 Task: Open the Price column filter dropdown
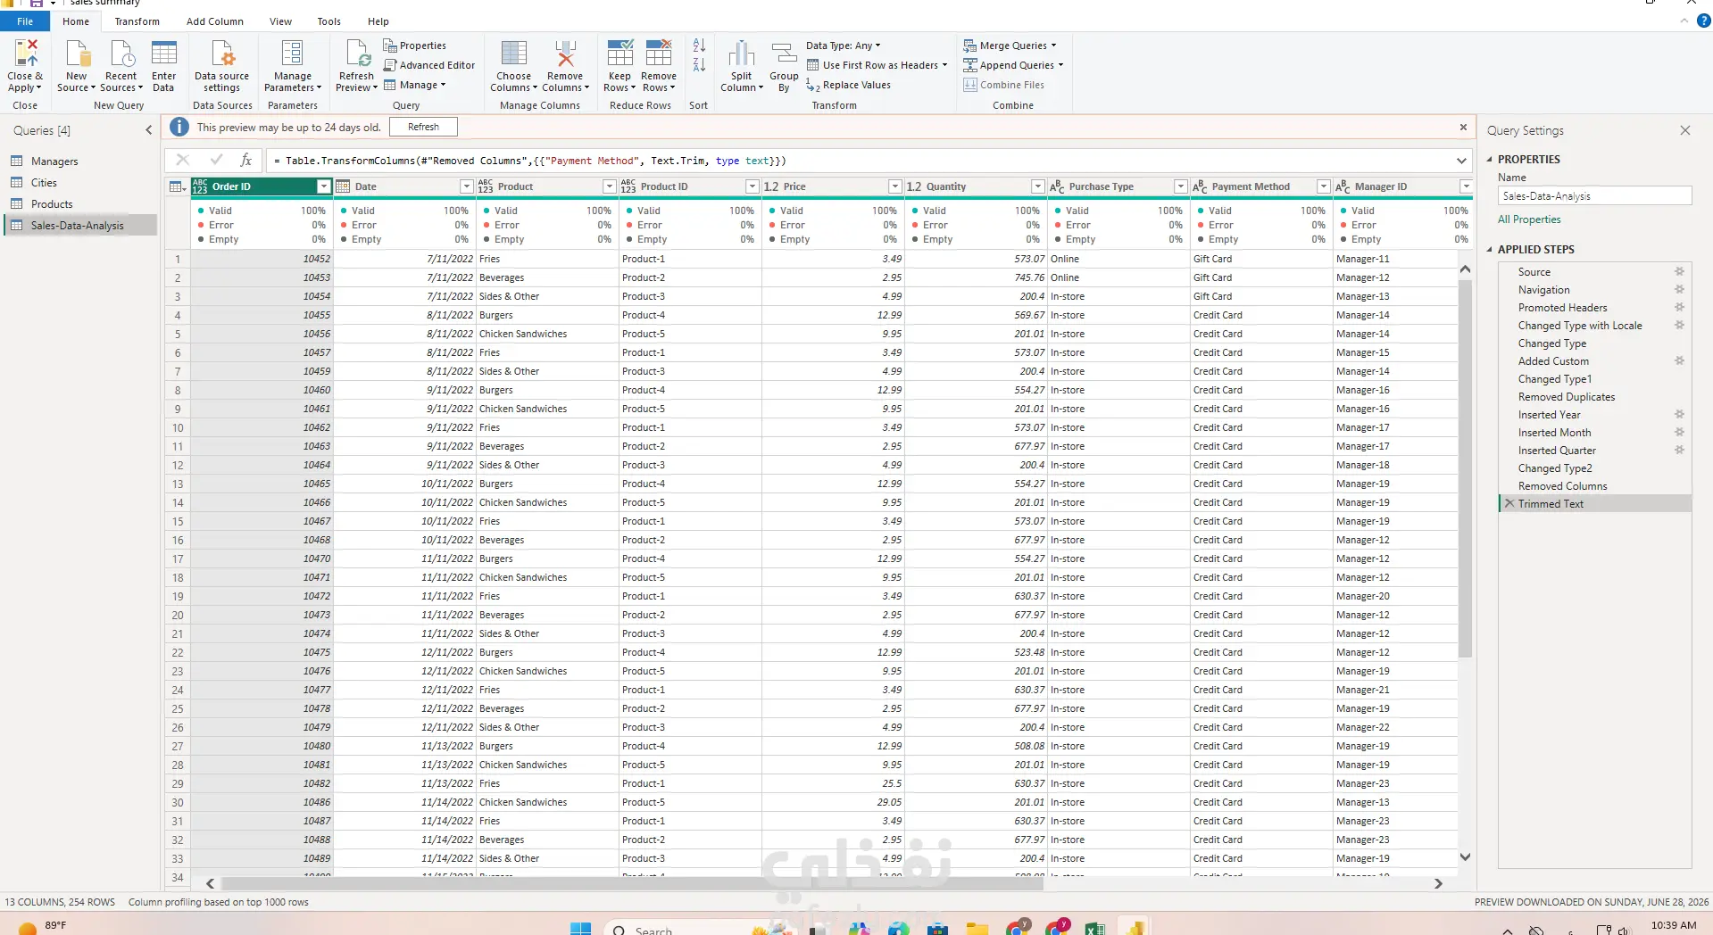[x=894, y=186]
